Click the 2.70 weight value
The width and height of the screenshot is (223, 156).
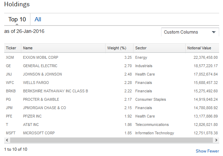pyautogui.click(x=128, y=66)
